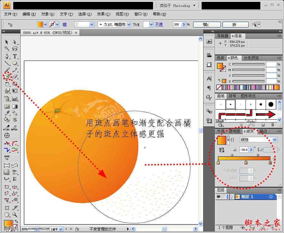Open the 效果(C) menu
The width and height of the screenshot is (284, 233).
pos(104,14)
